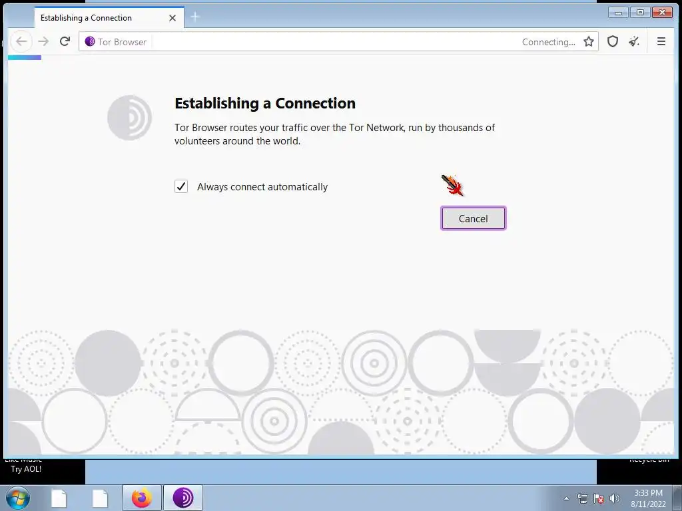Viewport: 682px width, 511px height.
Task: Click the forward navigation arrow
Action: [x=43, y=42]
